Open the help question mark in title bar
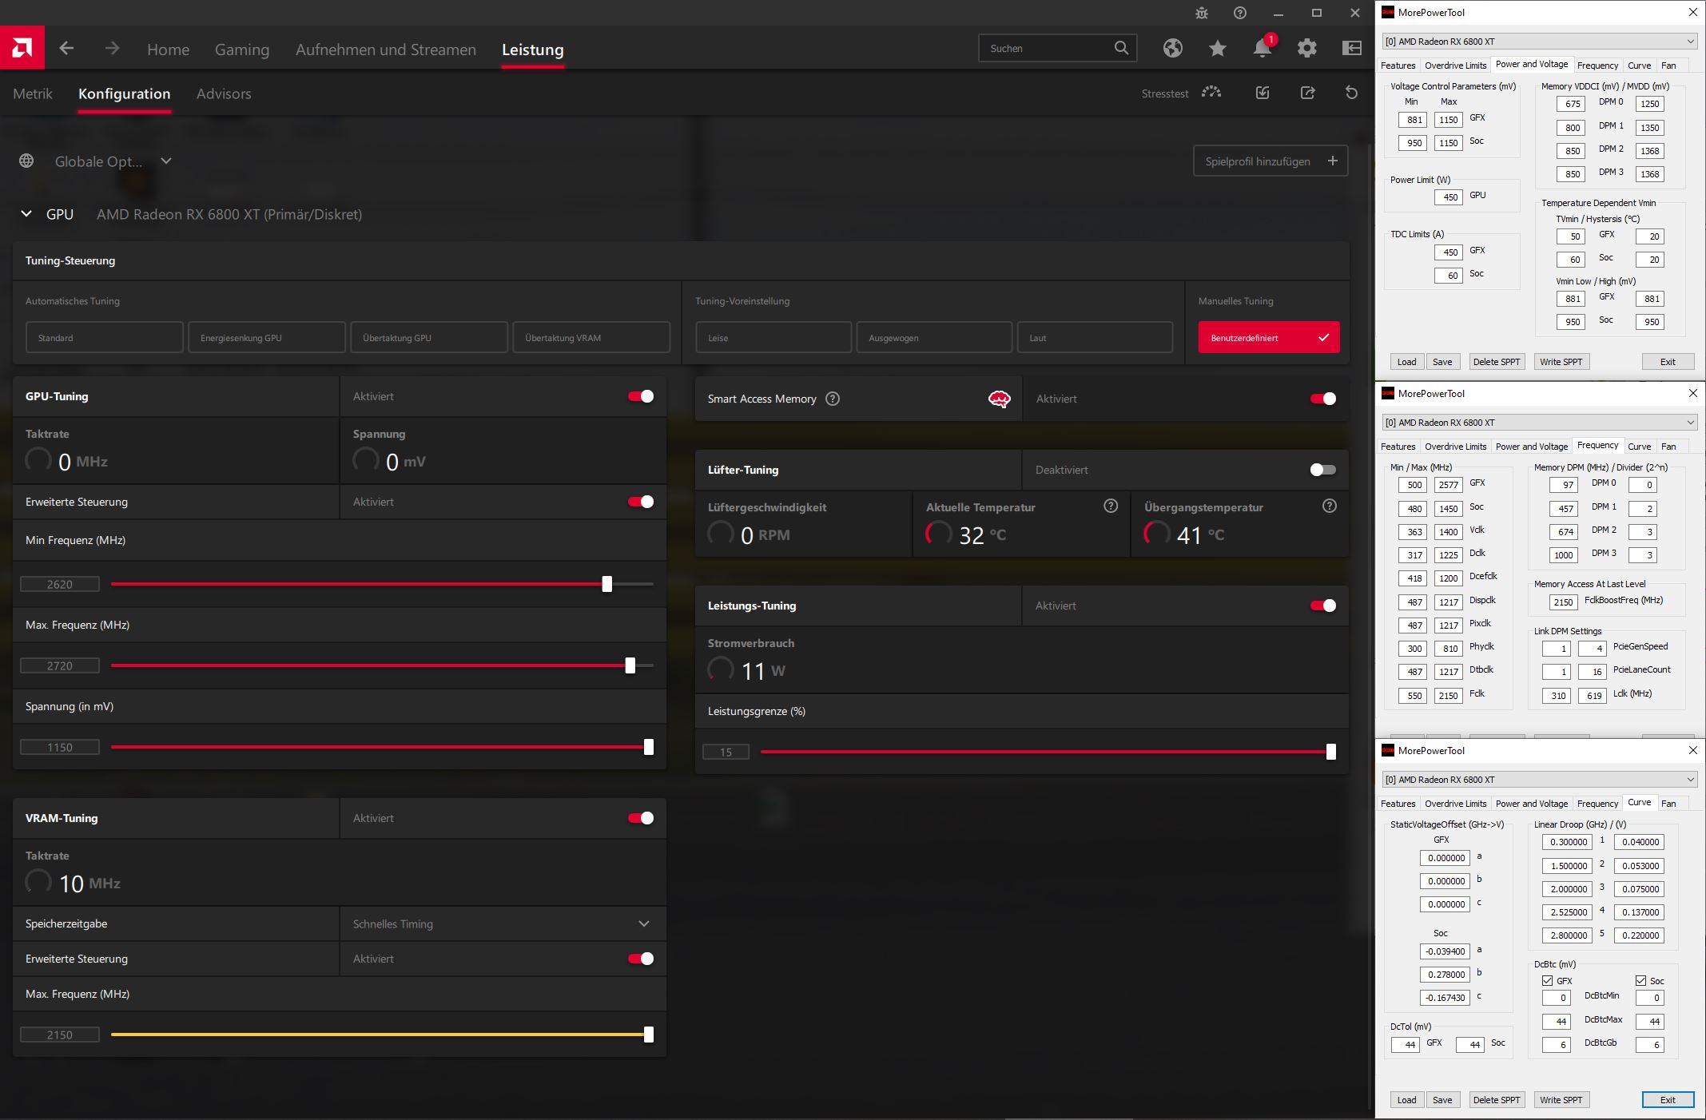Image resolution: width=1706 pixels, height=1120 pixels. point(1240,13)
